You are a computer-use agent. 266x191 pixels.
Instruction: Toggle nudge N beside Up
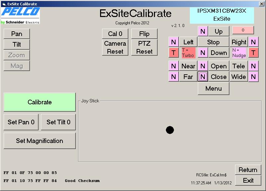point(203,31)
